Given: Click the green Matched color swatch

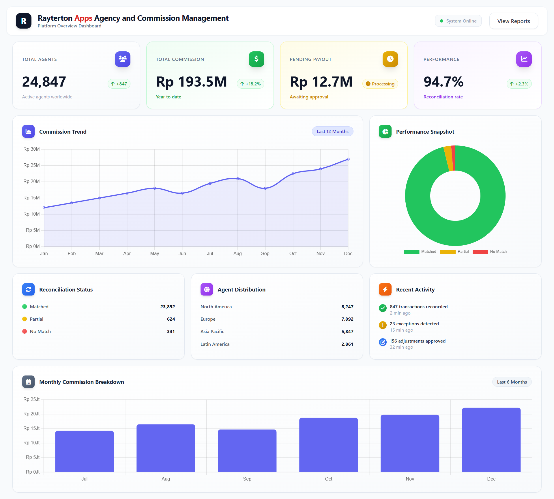Looking at the screenshot, I should [411, 251].
